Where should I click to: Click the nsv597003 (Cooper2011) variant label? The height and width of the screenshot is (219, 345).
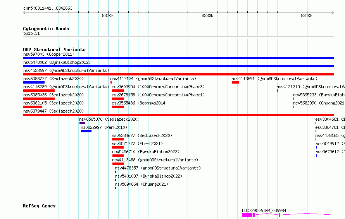[x=49, y=54]
